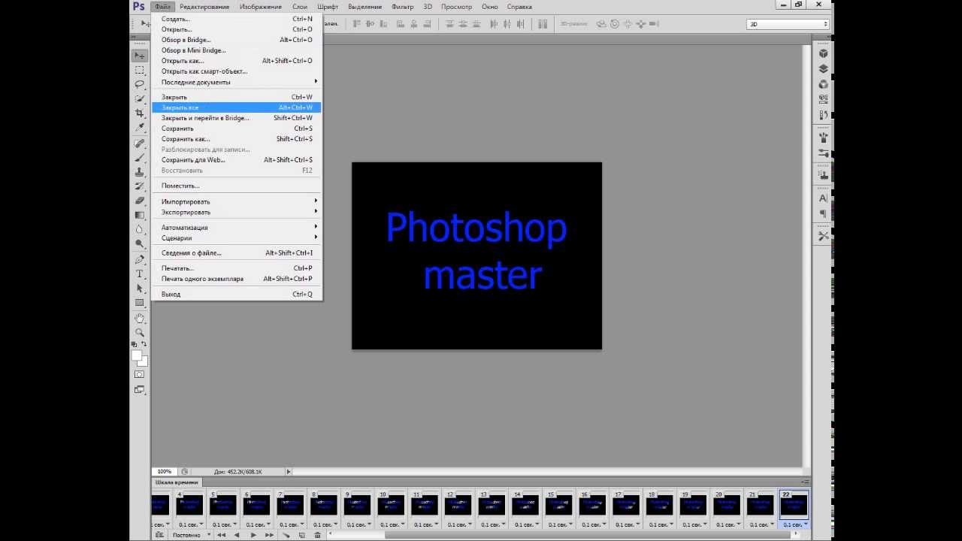The width and height of the screenshot is (962, 541).
Task: Open the Layers panel icon in right dock
Action: pyautogui.click(x=824, y=69)
